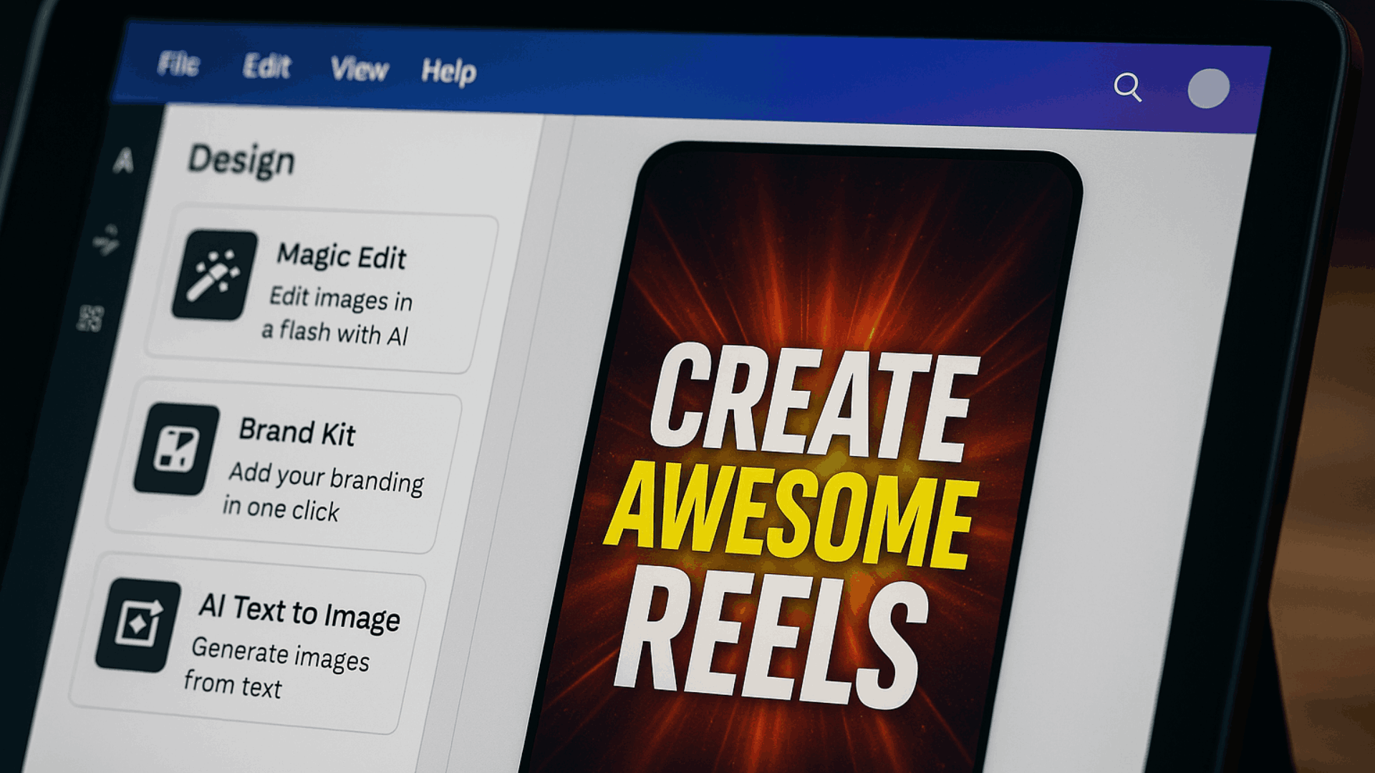Image resolution: width=1375 pixels, height=773 pixels.
Task: Open the elements grid icon in the sidebar
Action: point(92,317)
